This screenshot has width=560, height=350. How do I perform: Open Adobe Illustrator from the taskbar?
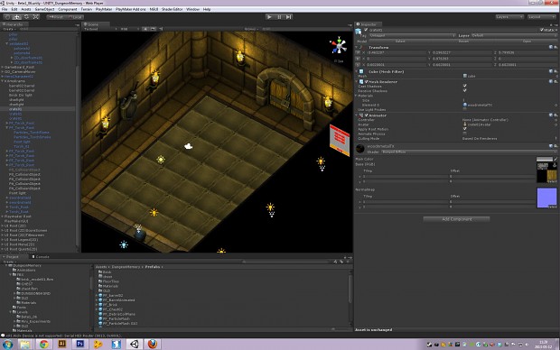(62, 345)
